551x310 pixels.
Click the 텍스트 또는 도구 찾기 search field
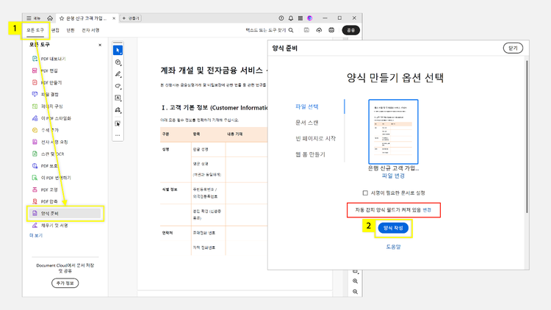(x=269, y=30)
